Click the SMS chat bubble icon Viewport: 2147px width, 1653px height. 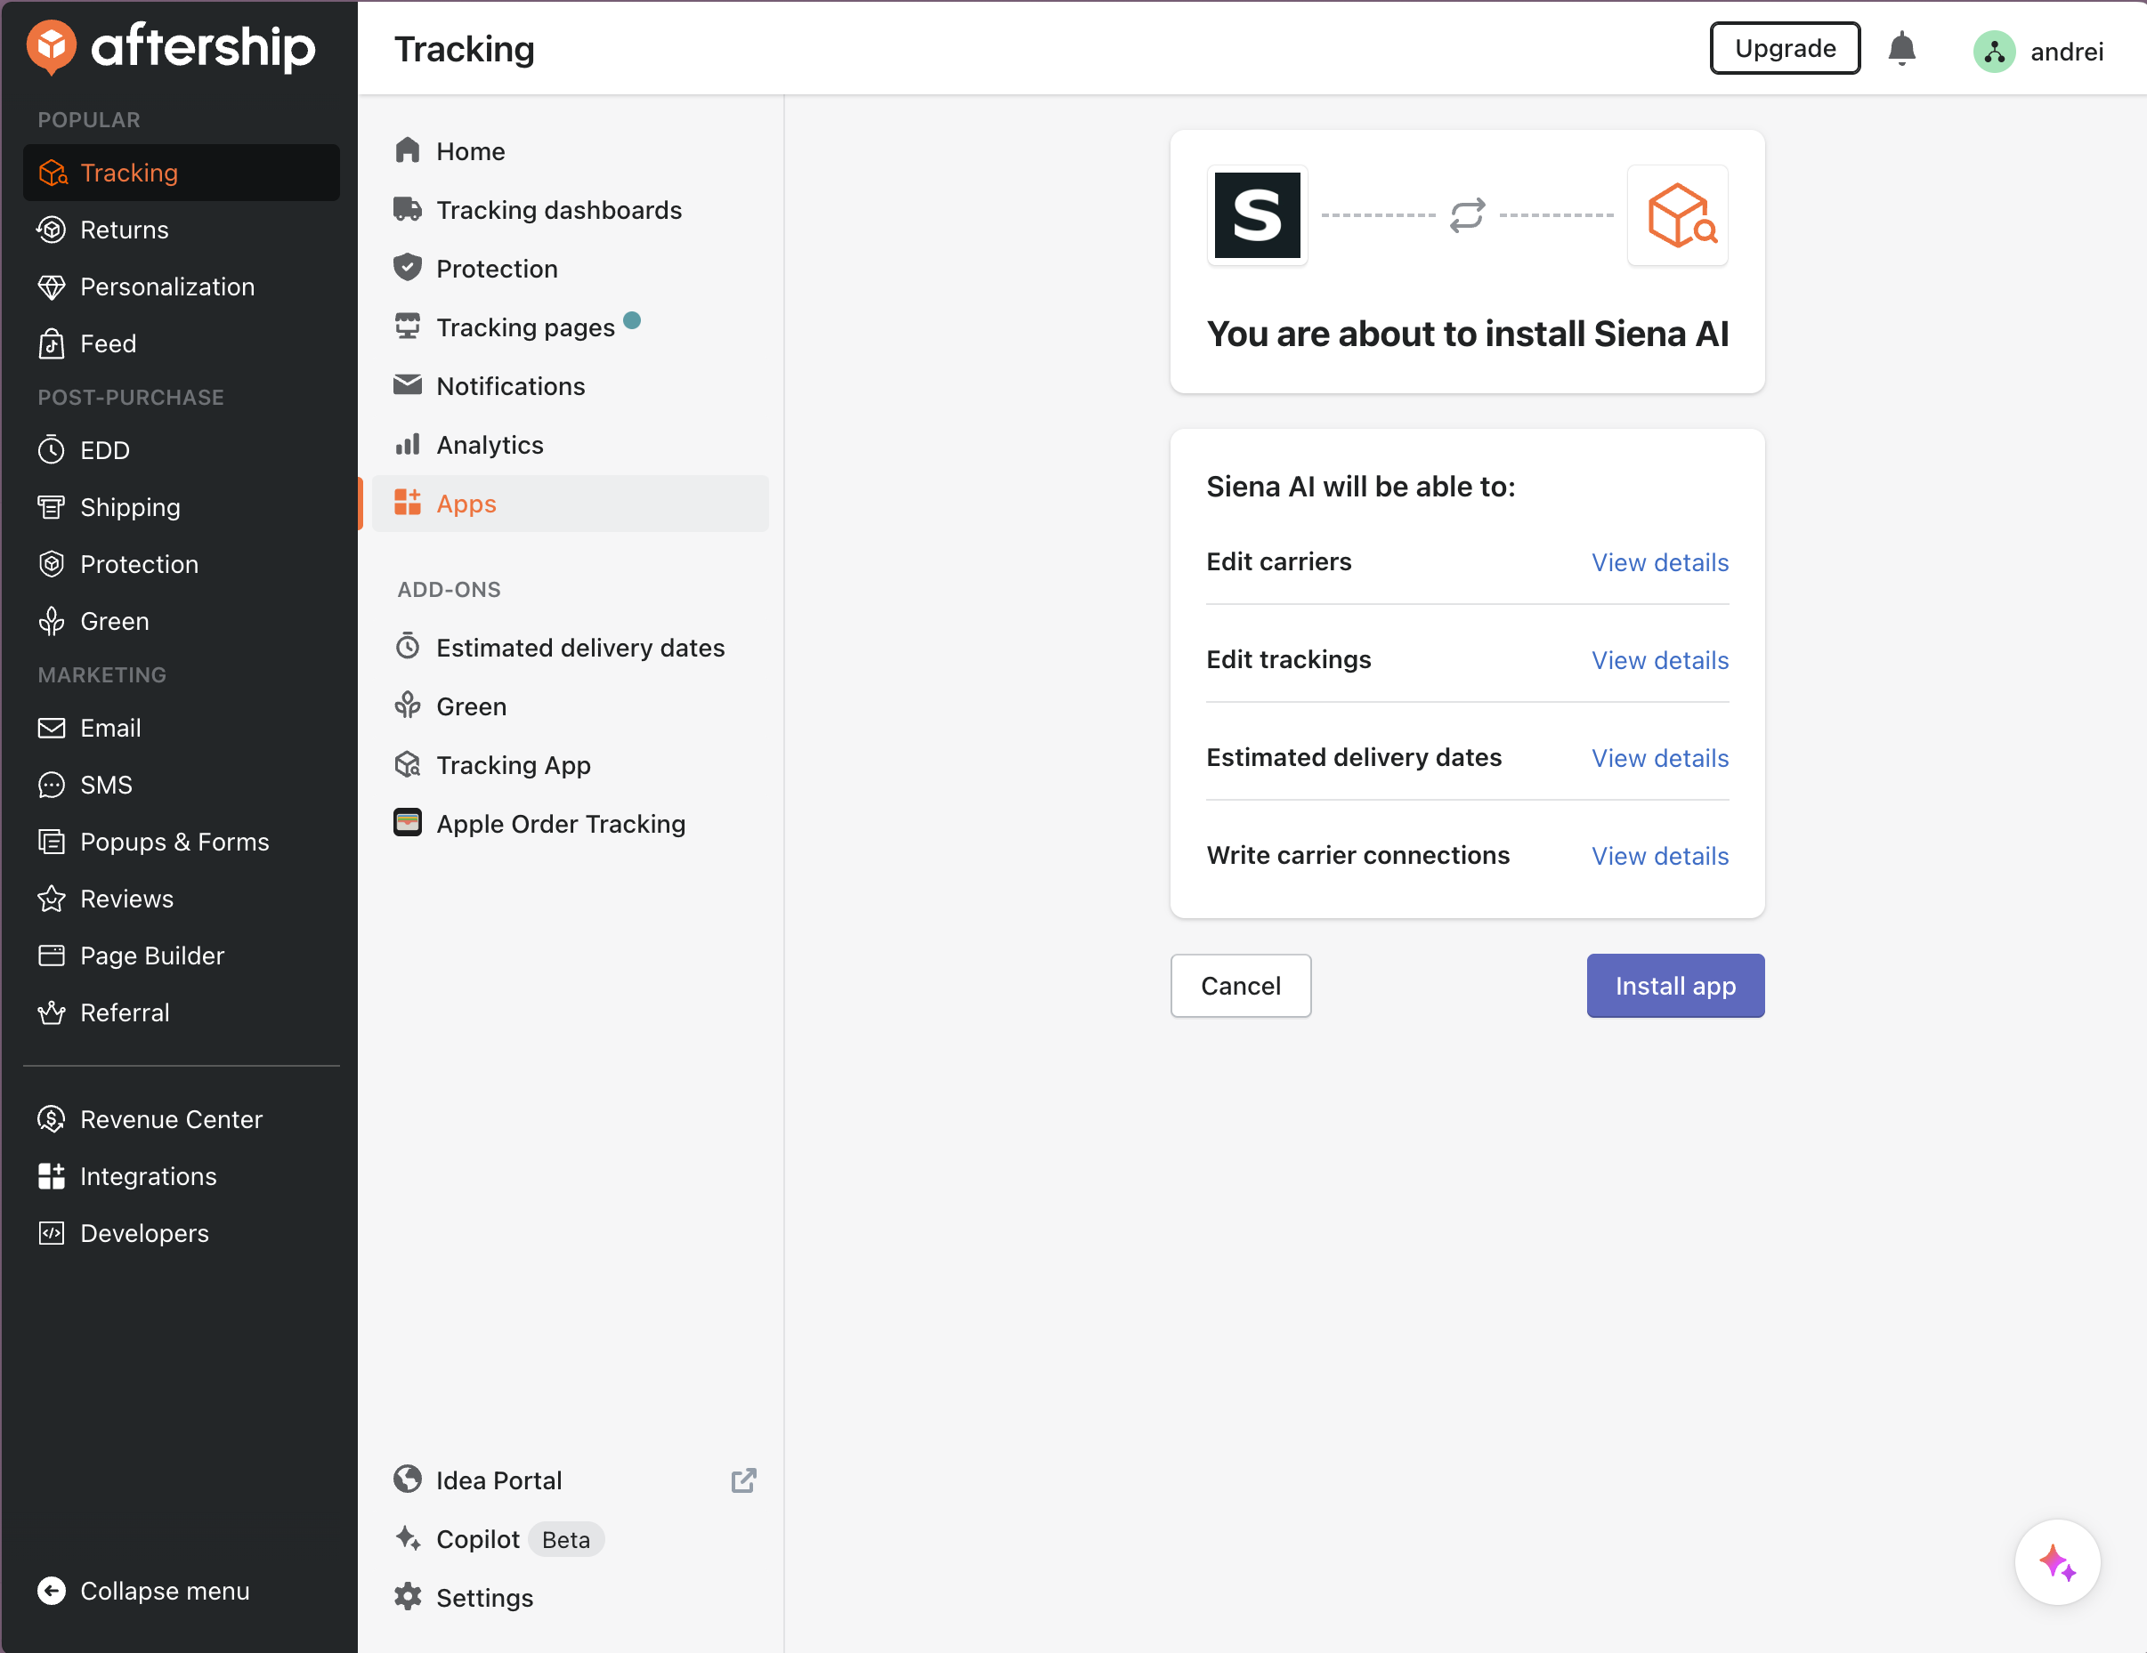click(x=51, y=785)
